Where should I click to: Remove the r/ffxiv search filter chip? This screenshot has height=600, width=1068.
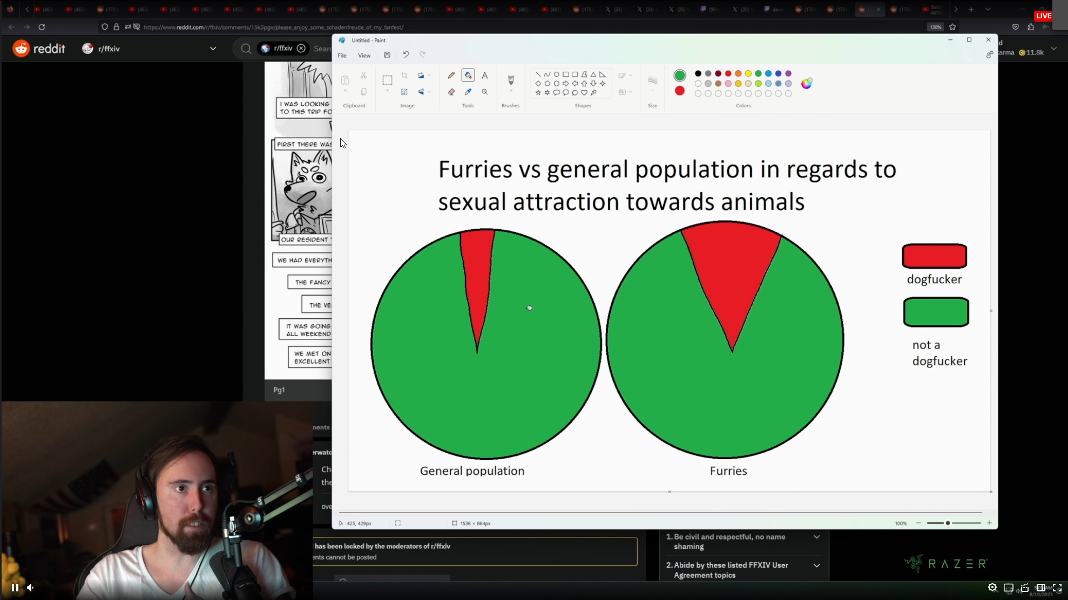tap(301, 49)
